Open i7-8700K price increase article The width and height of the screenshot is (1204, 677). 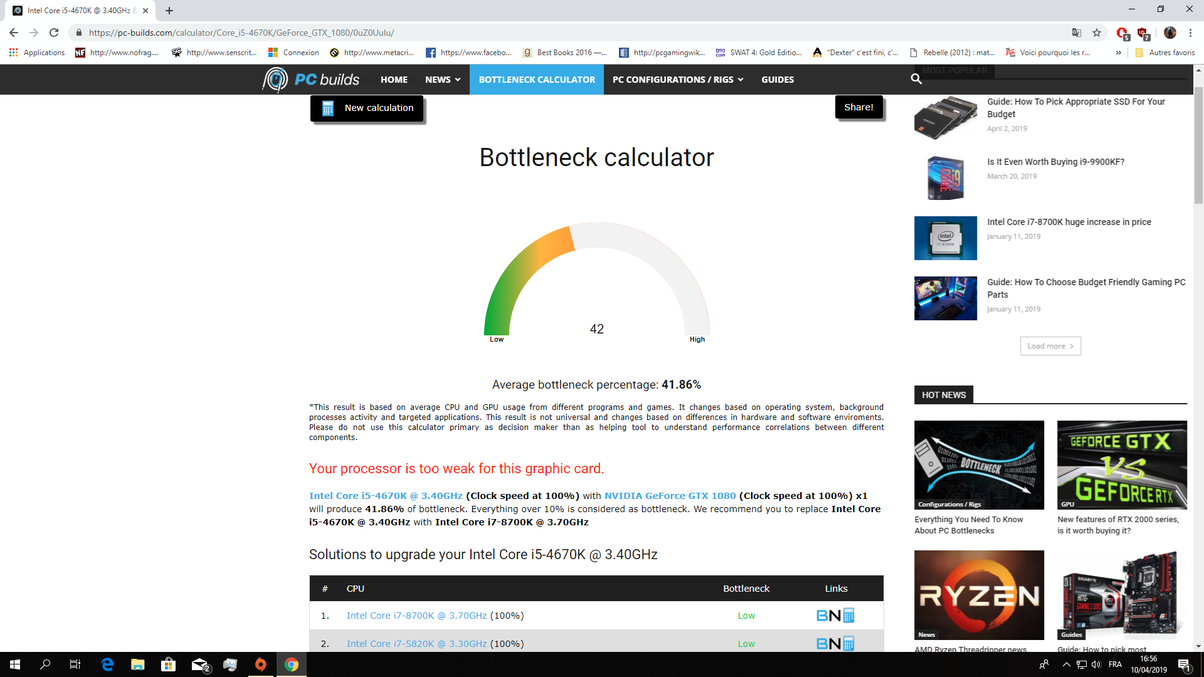pyautogui.click(x=1069, y=222)
